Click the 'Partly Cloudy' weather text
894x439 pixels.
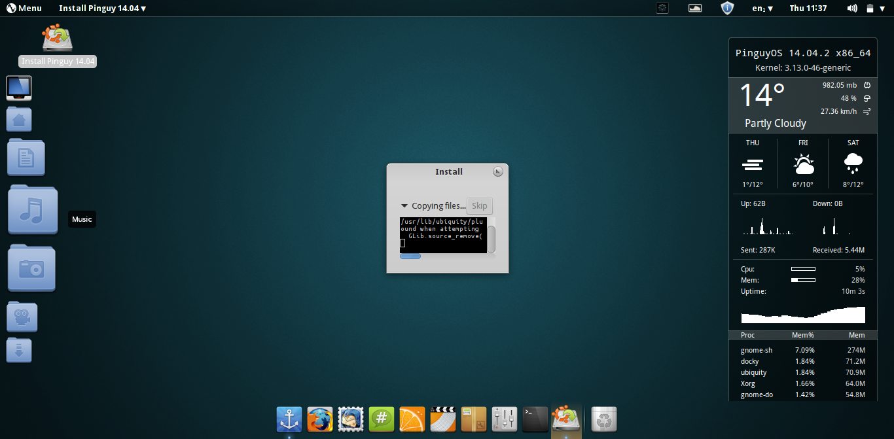[x=776, y=123]
